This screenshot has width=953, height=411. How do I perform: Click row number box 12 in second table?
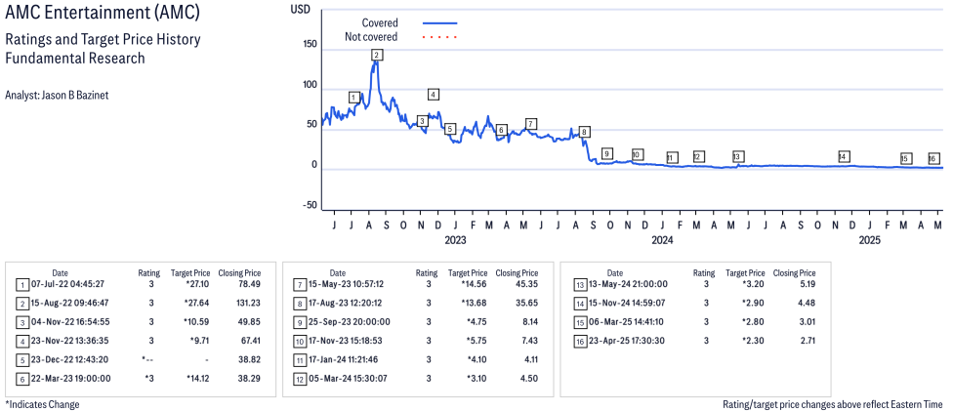tap(300, 379)
